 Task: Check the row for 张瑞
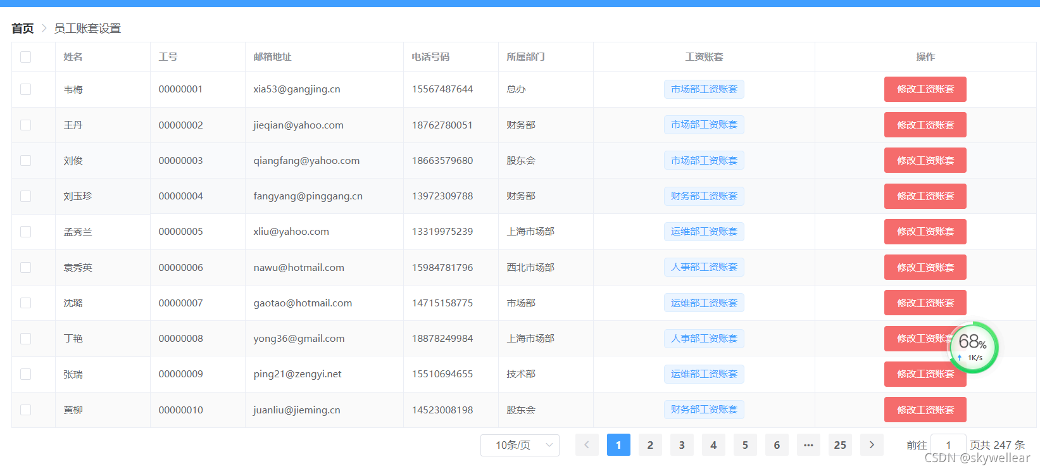(x=26, y=374)
